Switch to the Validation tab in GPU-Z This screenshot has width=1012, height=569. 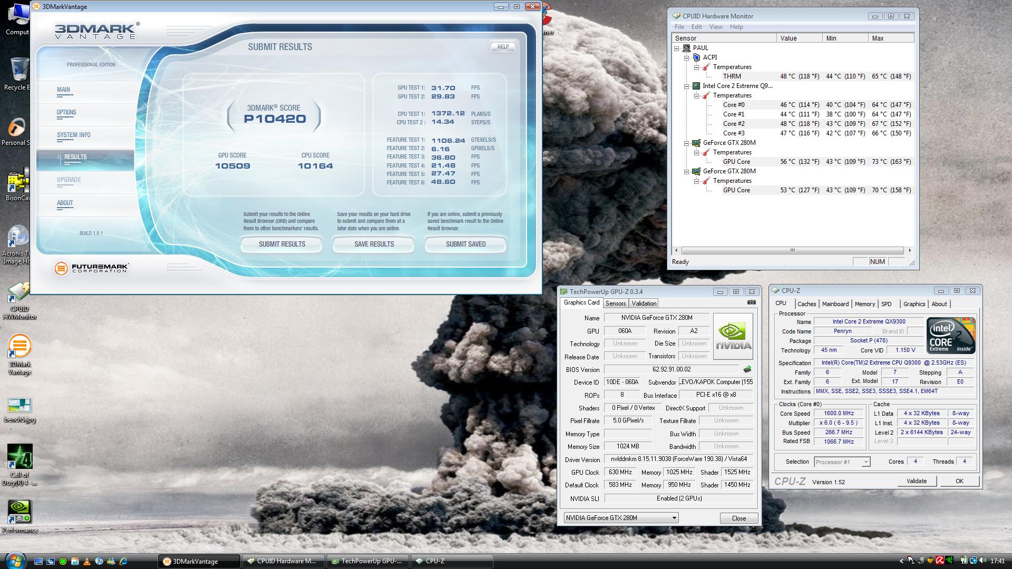pyautogui.click(x=644, y=303)
